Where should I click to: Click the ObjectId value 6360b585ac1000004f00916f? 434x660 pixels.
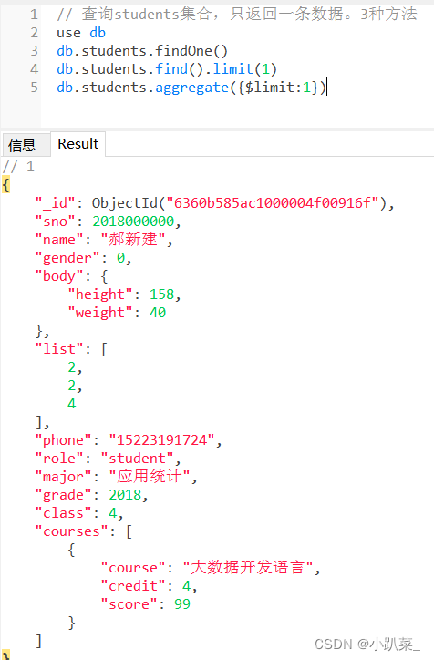pyautogui.click(x=273, y=203)
